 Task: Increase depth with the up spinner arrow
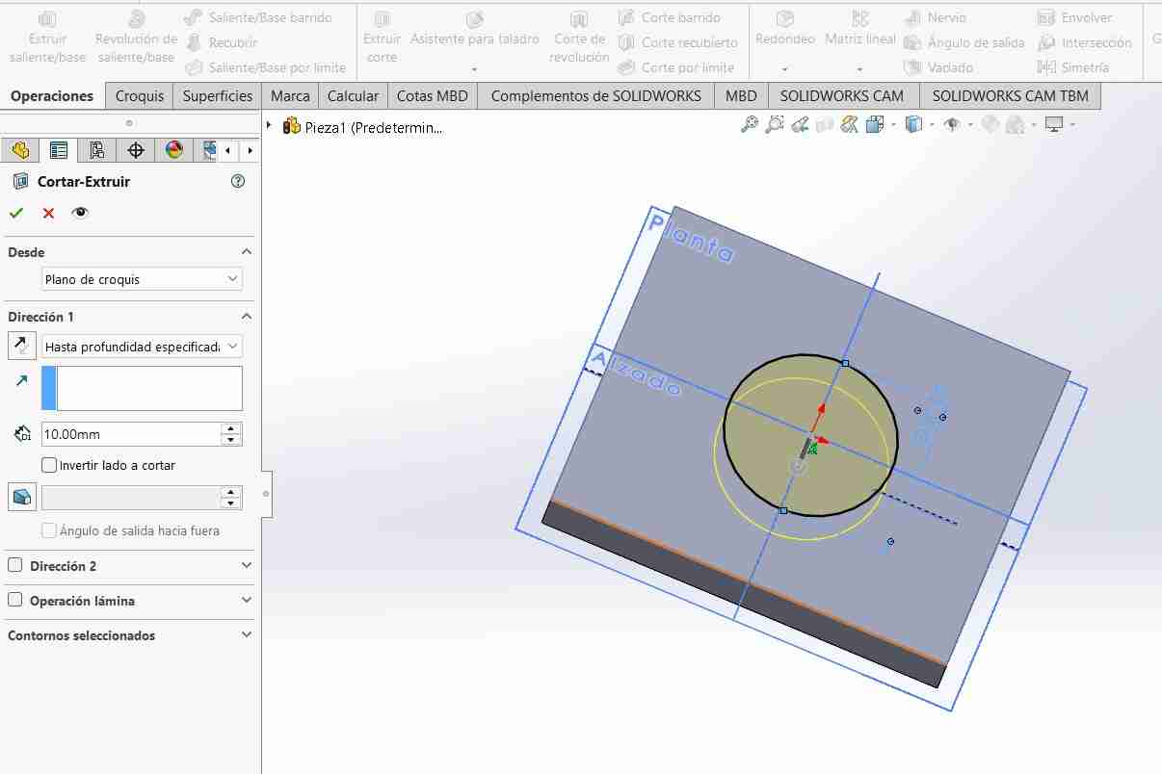[230, 428]
